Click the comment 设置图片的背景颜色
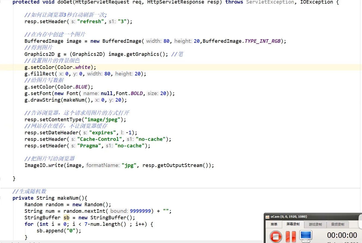 click(x=52, y=61)
